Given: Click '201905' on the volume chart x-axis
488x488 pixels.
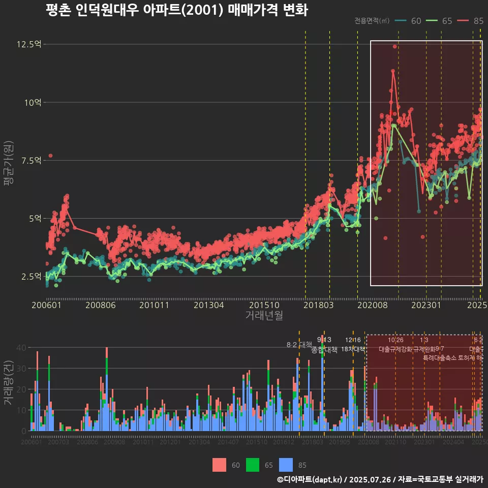Looking at the screenshot, I should pyautogui.click(x=340, y=442).
